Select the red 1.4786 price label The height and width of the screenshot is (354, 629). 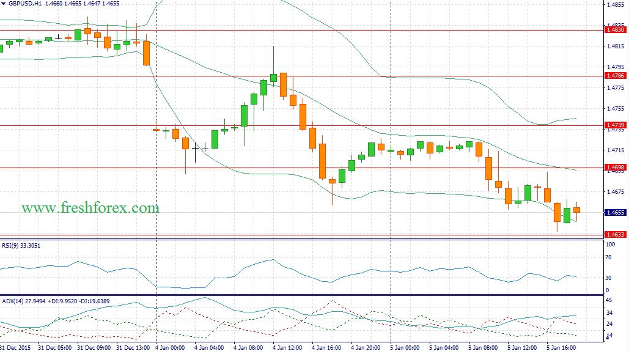[x=614, y=76]
